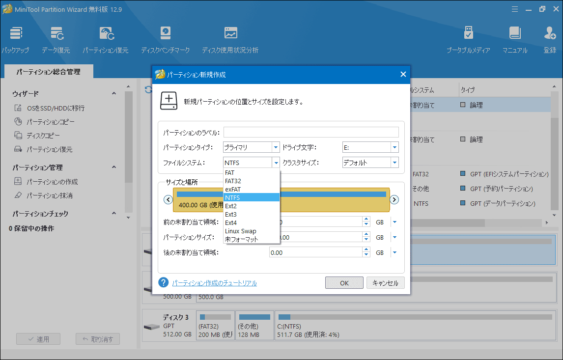Select GPT (EFIシステムパーティション) row
Viewport: 563px width, 360px height.
point(505,174)
